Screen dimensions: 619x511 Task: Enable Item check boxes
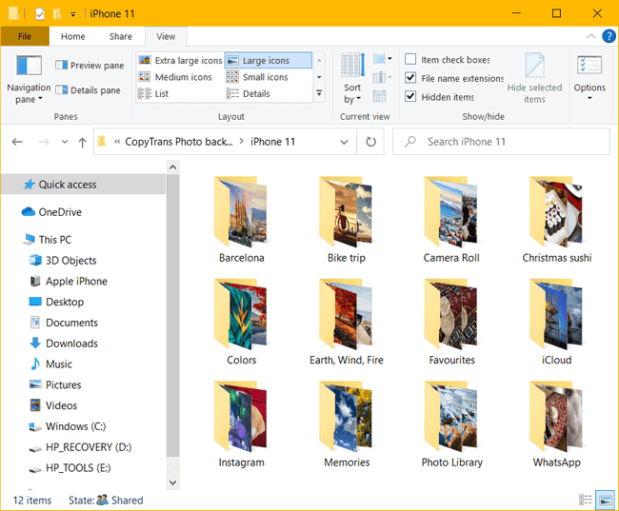tap(448, 60)
